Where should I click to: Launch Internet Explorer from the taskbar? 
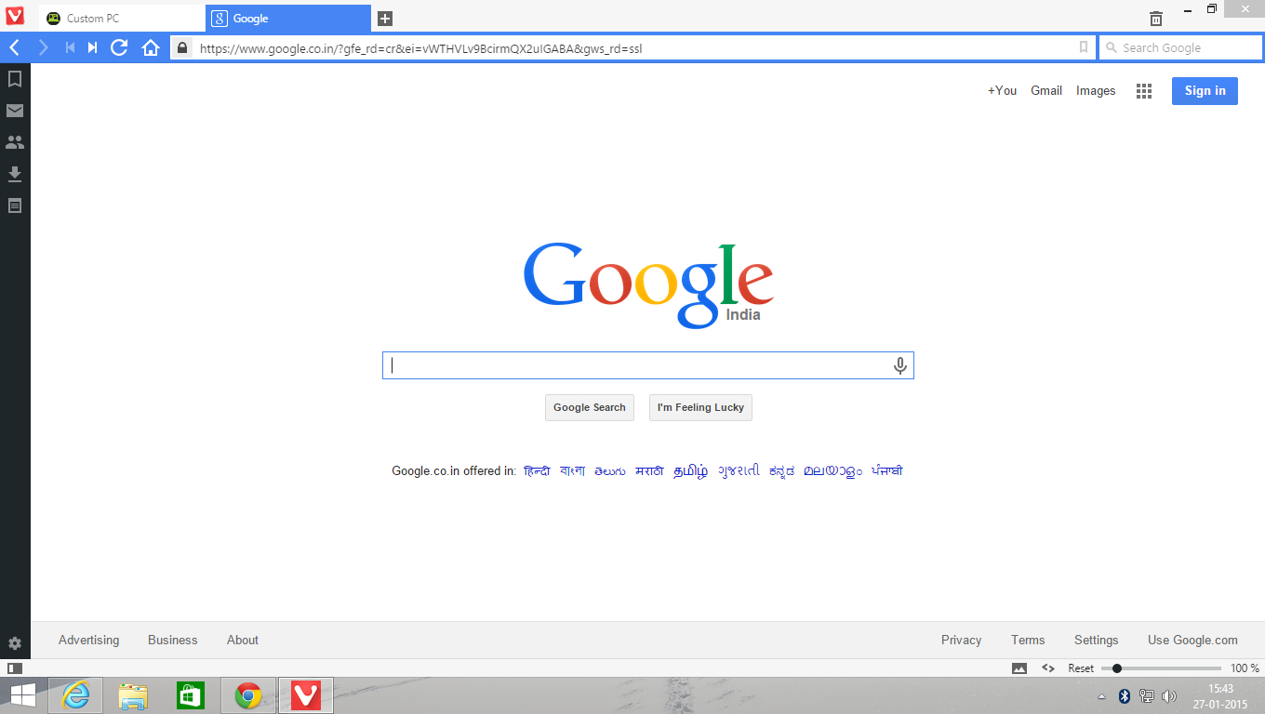(75, 695)
